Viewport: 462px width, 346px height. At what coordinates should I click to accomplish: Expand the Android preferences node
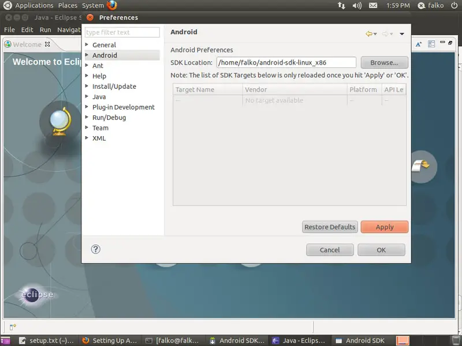pos(87,55)
